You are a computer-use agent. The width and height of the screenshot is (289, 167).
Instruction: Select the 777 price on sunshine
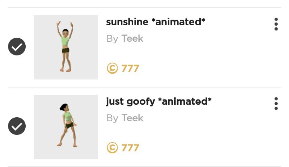click(130, 68)
